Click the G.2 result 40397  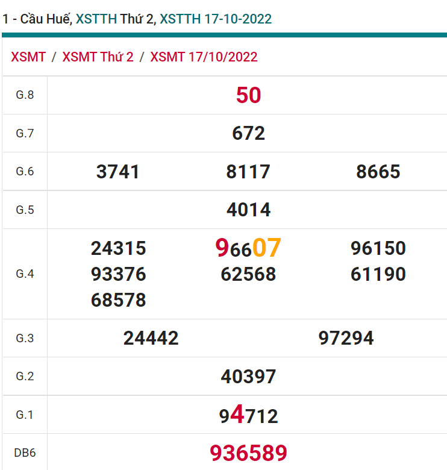[248, 377]
